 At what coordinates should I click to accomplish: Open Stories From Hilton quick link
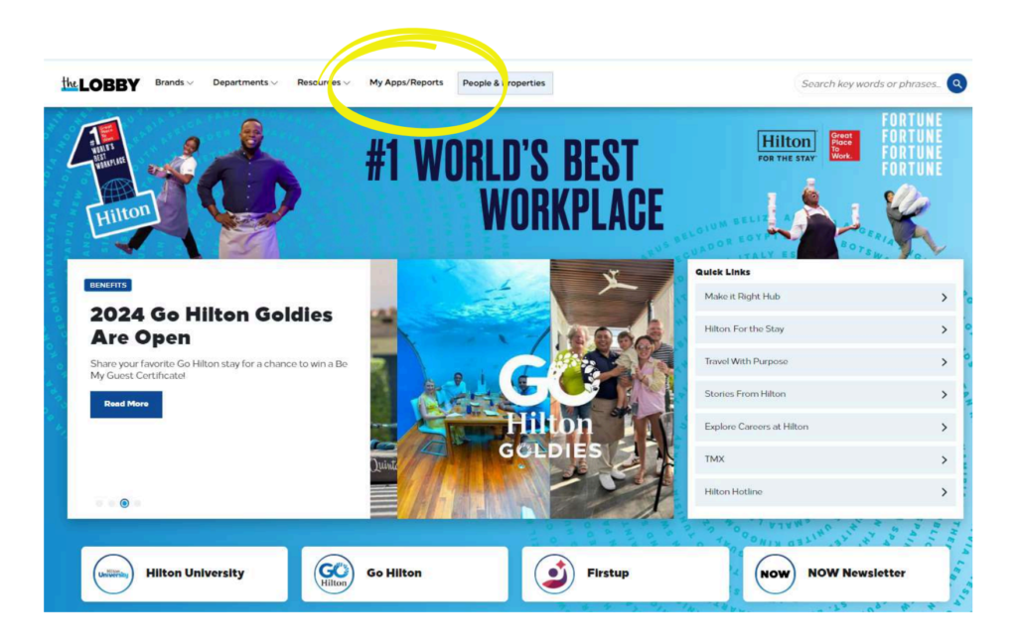(825, 394)
